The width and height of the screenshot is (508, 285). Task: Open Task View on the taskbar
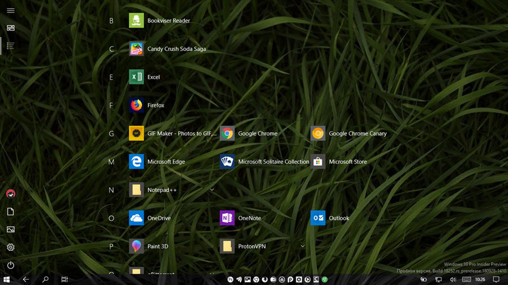pos(64,279)
